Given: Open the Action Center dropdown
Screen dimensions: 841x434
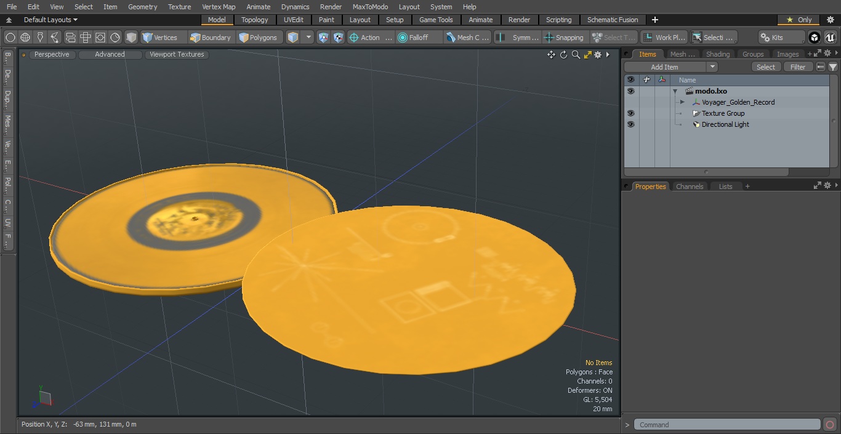Looking at the screenshot, I should [371, 38].
